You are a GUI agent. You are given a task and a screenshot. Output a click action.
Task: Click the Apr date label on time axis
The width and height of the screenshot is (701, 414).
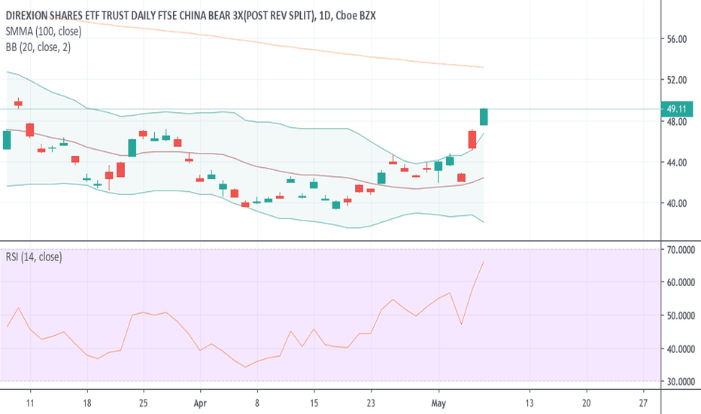pos(200,403)
